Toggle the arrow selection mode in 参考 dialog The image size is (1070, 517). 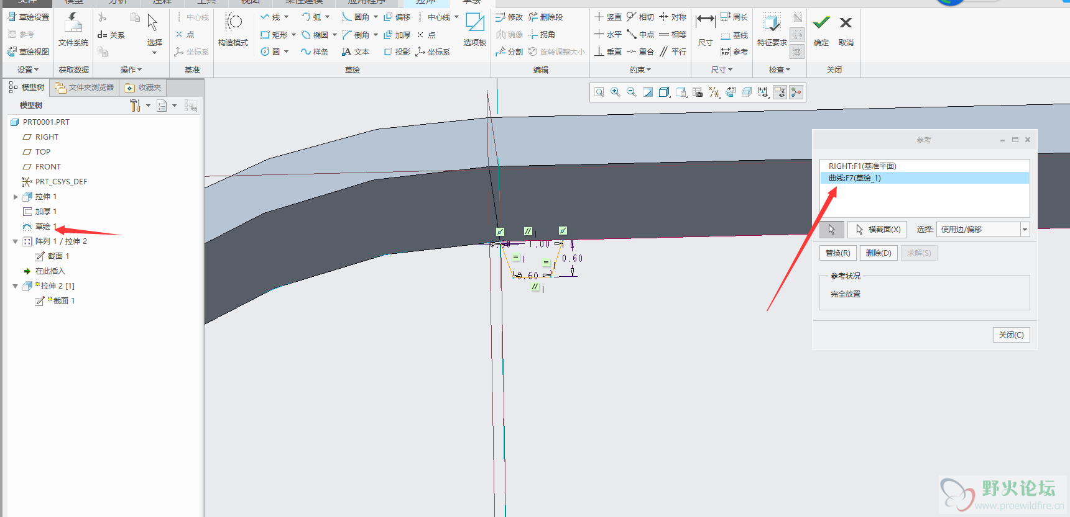[x=831, y=230]
